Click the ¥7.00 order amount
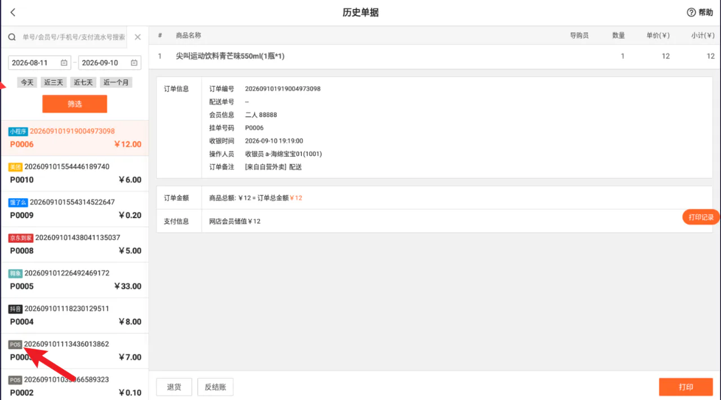The width and height of the screenshot is (721, 400). point(130,357)
